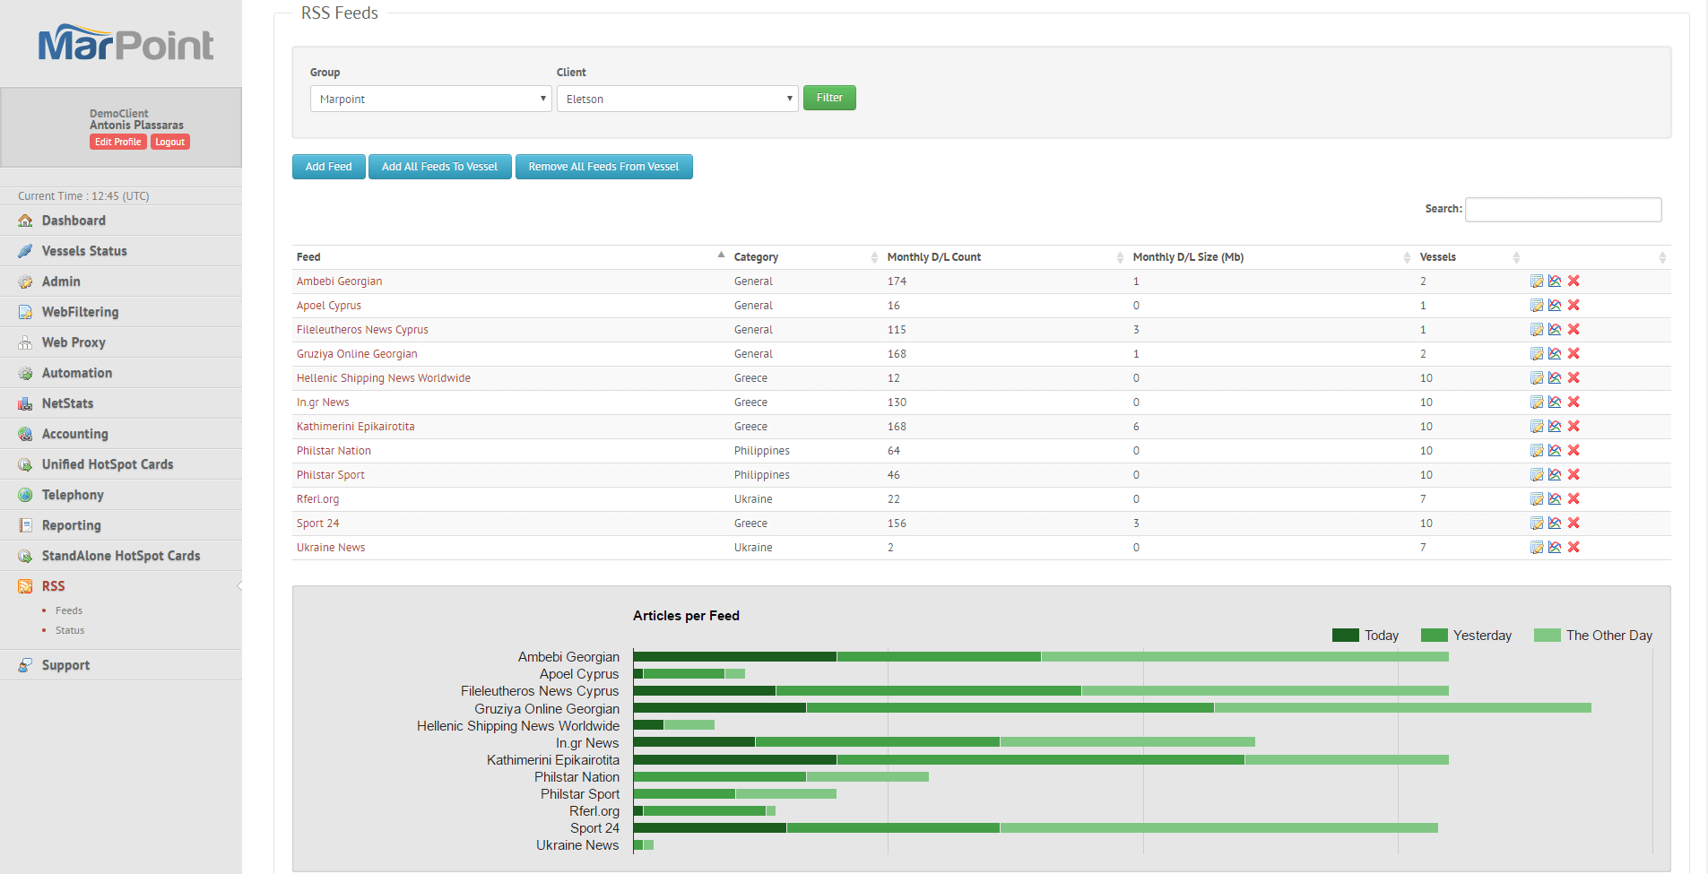Open Web Proxy menu item

[x=74, y=342]
